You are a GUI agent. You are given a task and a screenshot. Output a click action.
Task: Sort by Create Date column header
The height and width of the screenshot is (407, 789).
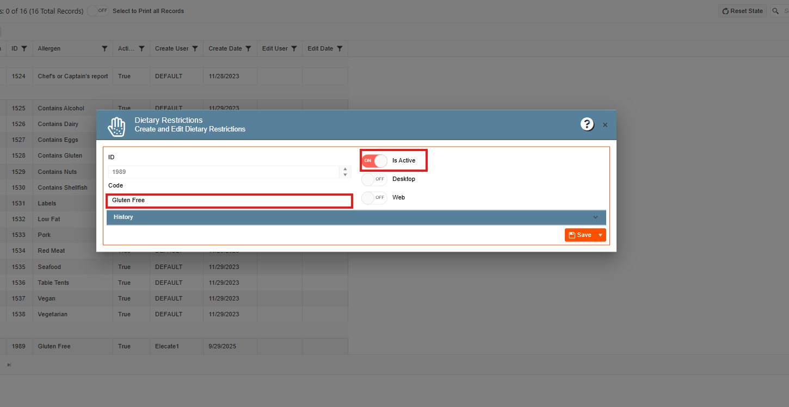(x=225, y=49)
